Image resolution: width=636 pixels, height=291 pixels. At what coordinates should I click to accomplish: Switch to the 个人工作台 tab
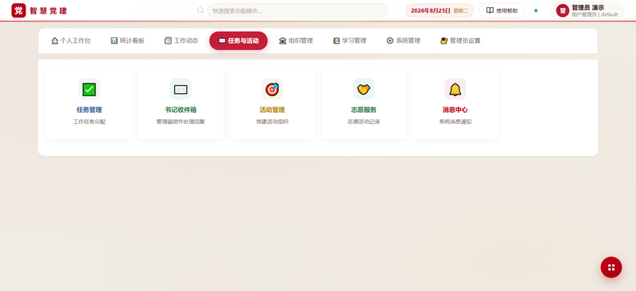(x=71, y=41)
